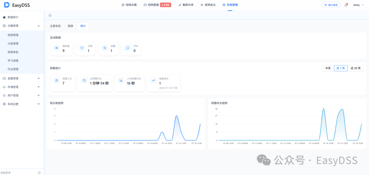Click the star icon in 收藏 card
Image resolution: width=369 pixels, height=175 pixels.
tap(105, 48)
